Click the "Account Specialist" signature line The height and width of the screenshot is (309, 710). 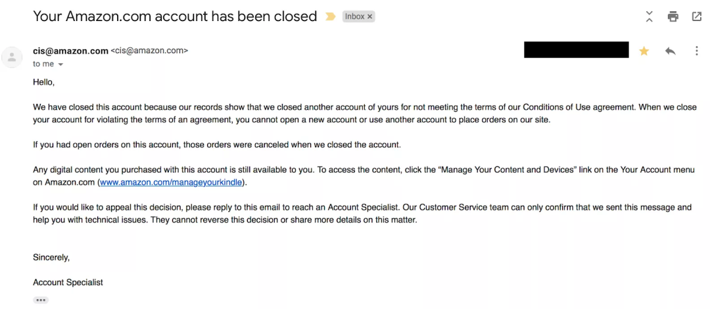pyautogui.click(x=68, y=282)
